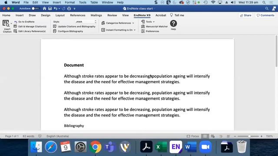278x156 pixels.
Task: Click the zoom slider handle
Action: (249, 136)
